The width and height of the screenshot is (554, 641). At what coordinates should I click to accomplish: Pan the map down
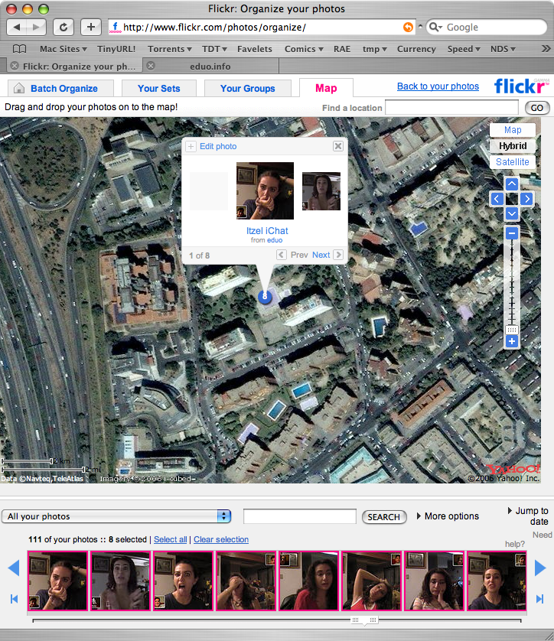[511, 213]
